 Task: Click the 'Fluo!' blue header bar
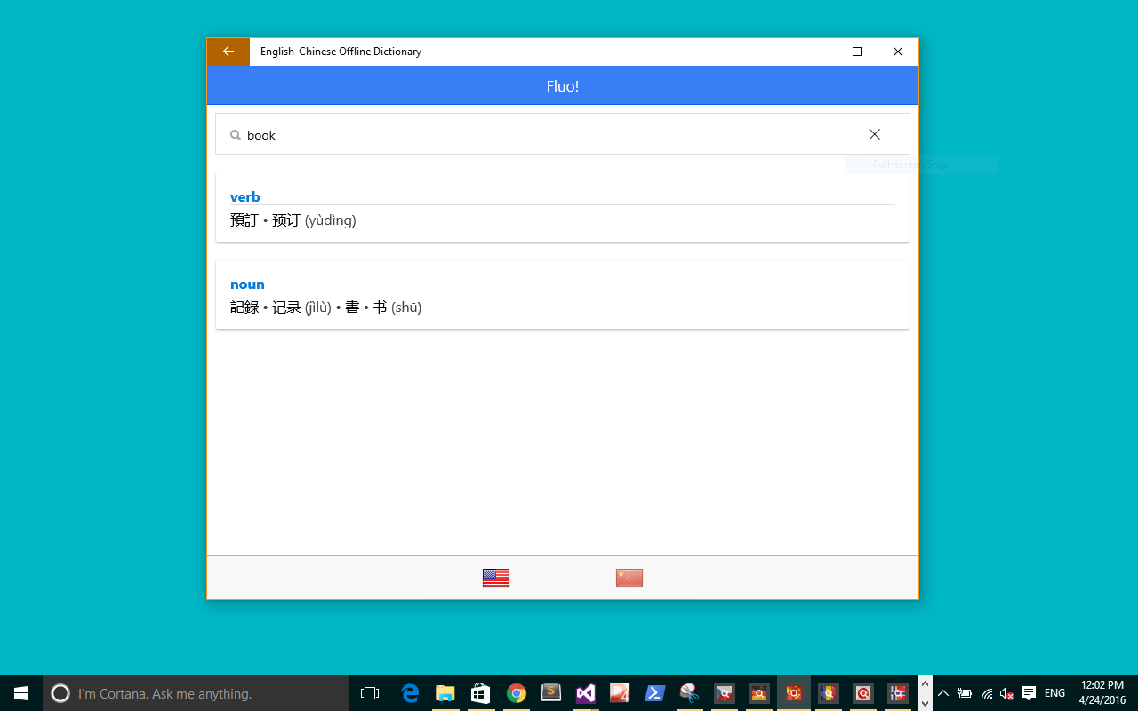point(563,86)
